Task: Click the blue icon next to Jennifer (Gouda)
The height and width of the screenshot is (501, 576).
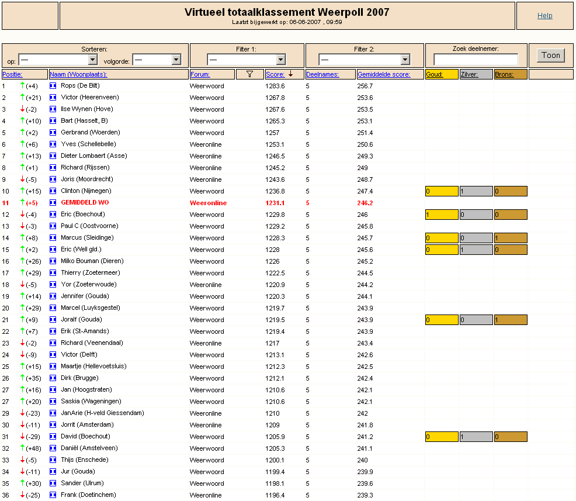Action: point(53,296)
